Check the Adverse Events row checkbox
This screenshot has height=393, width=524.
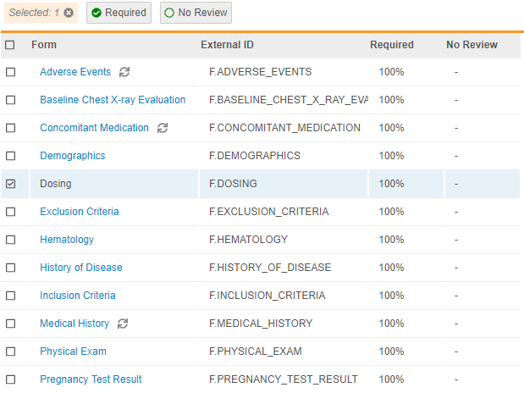(10, 72)
